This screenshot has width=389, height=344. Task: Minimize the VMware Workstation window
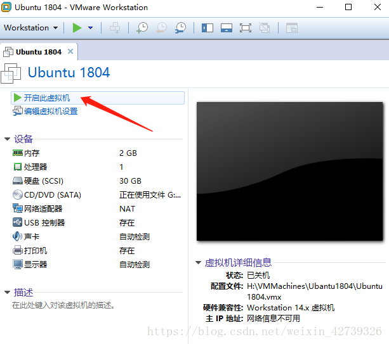click(x=320, y=7)
